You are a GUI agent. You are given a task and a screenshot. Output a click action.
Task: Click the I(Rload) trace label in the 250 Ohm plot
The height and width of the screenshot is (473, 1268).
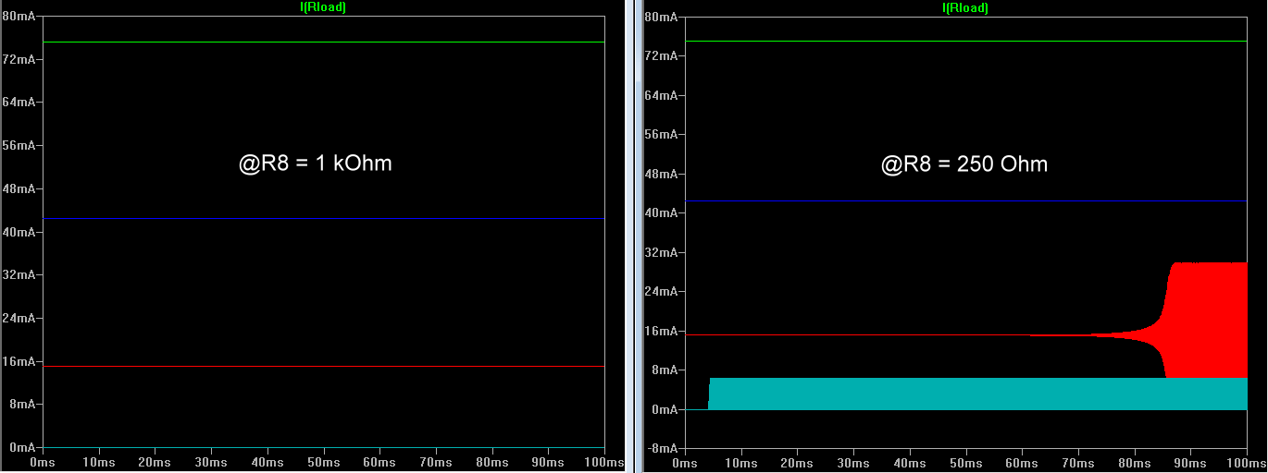click(965, 7)
